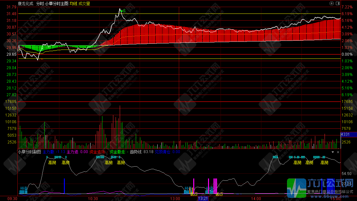The height and width of the screenshot is (201, 357).
Task: Toggle the 均线 average line label
Action: tap(73, 4)
